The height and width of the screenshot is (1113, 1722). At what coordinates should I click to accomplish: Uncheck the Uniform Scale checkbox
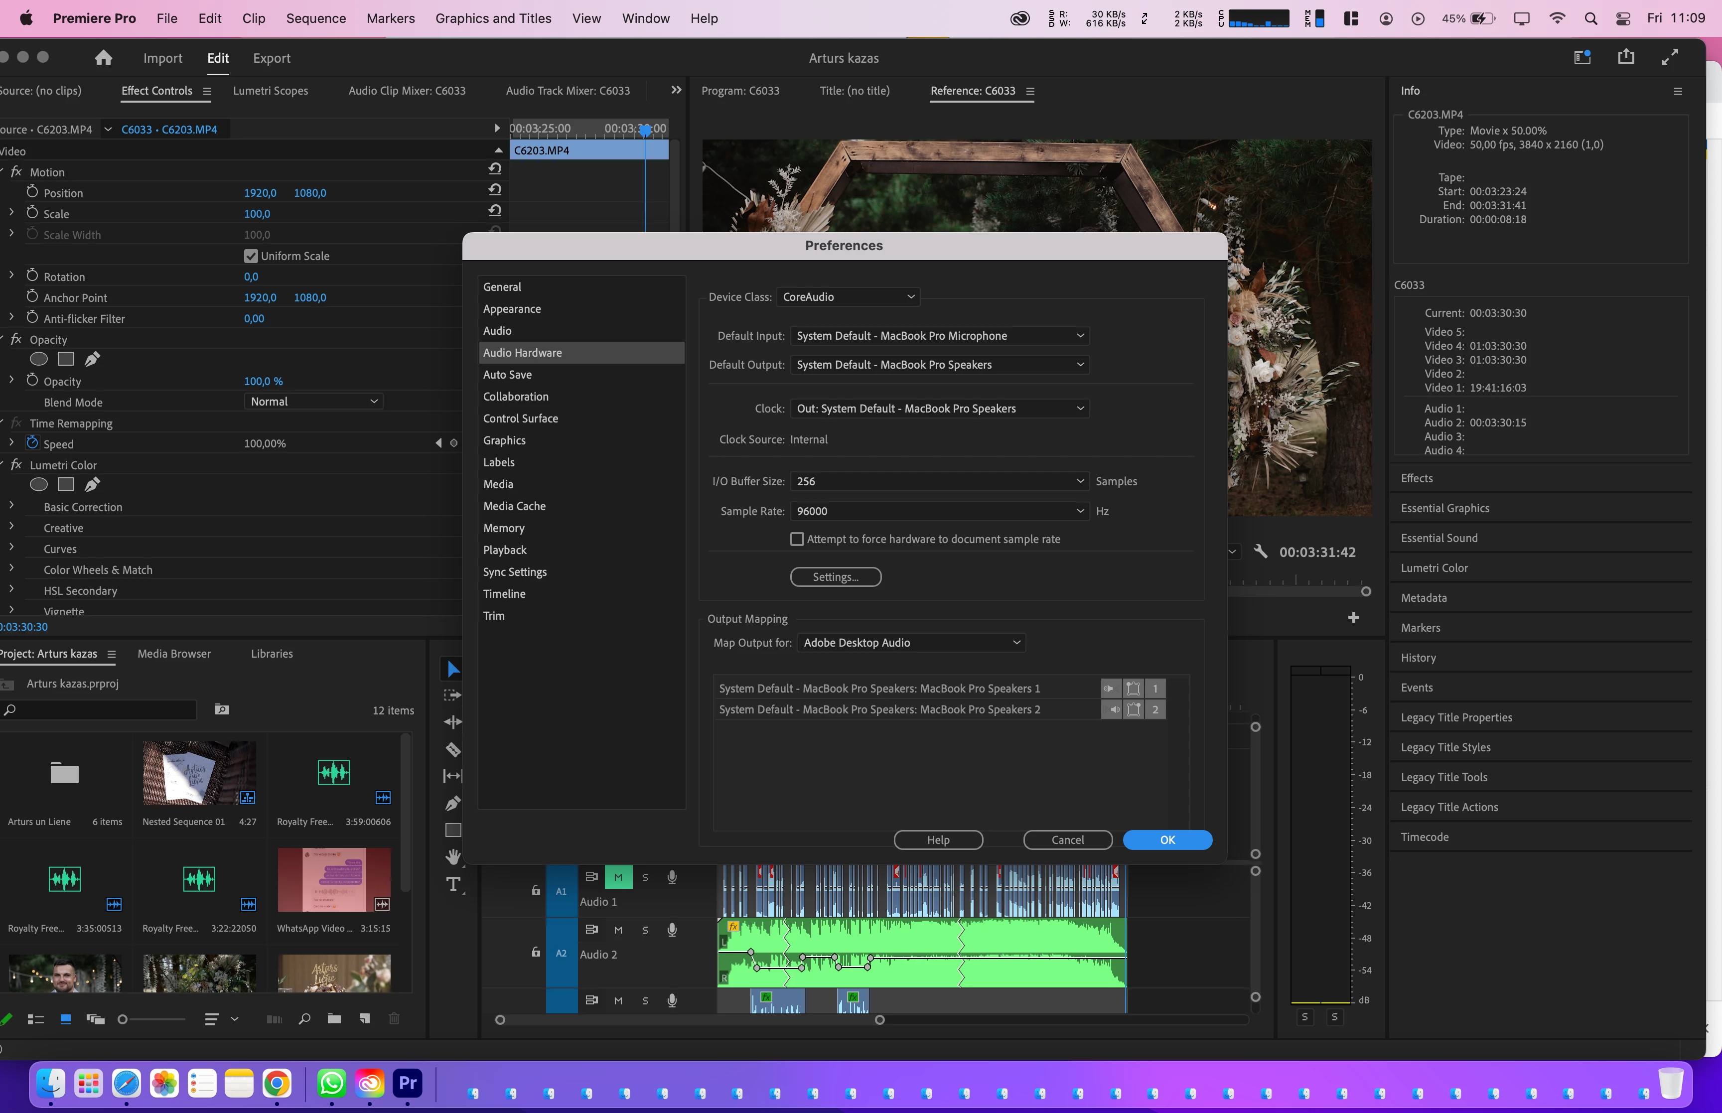tap(251, 256)
